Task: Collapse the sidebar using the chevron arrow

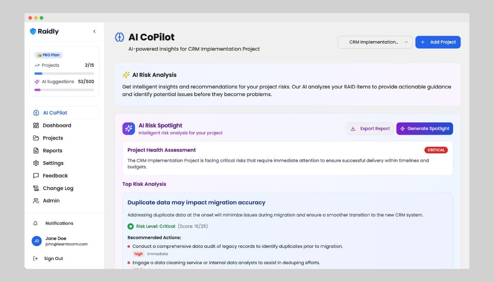Action: tap(94, 31)
